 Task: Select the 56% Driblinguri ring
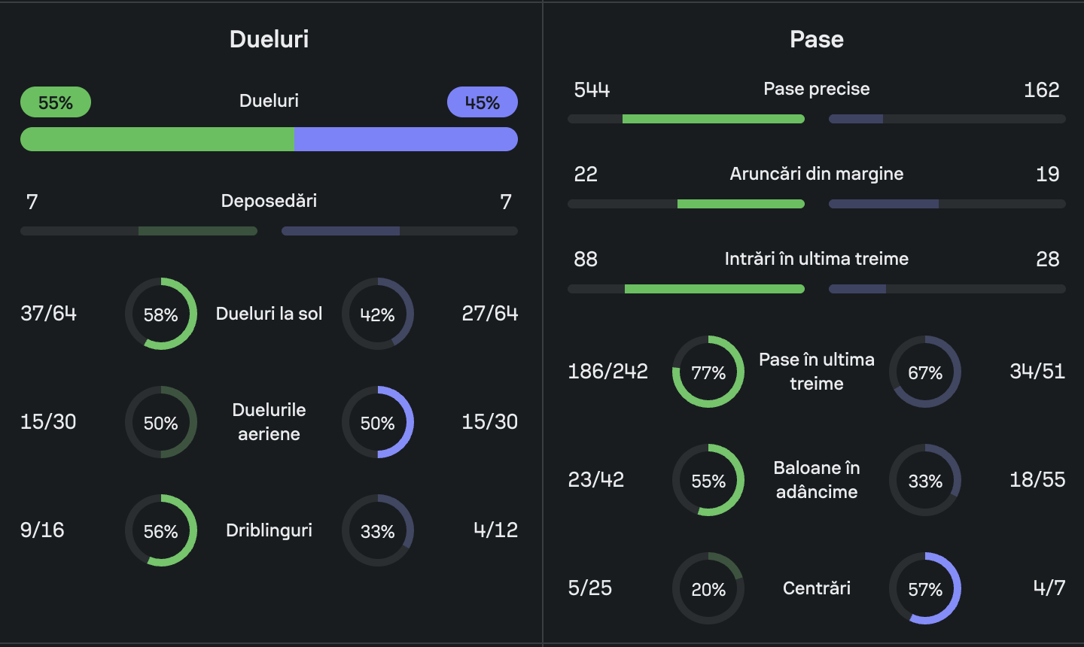[x=161, y=530]
